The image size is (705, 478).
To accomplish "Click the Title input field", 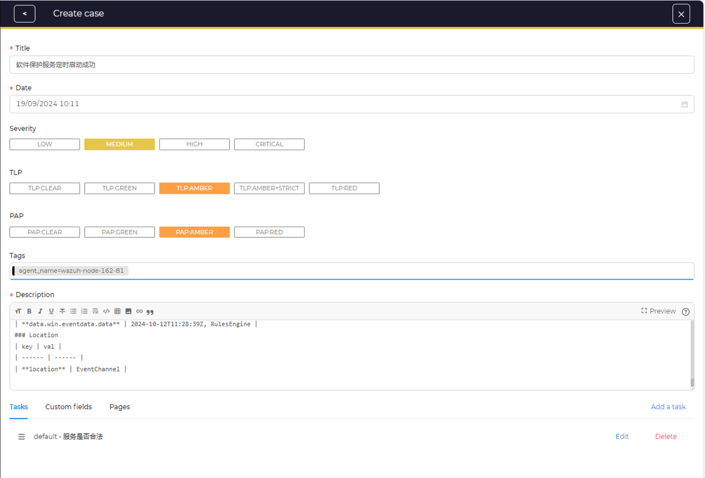I will [x=351, y=65].
